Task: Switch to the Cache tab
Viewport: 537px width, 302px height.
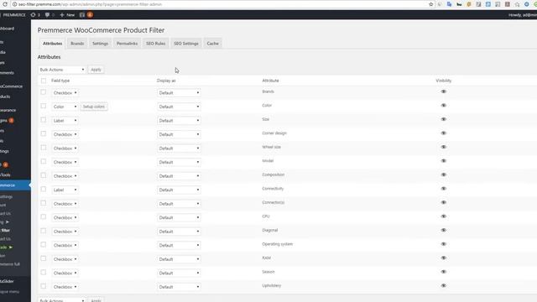Action: pyautogui.click(x=212, y=44)
